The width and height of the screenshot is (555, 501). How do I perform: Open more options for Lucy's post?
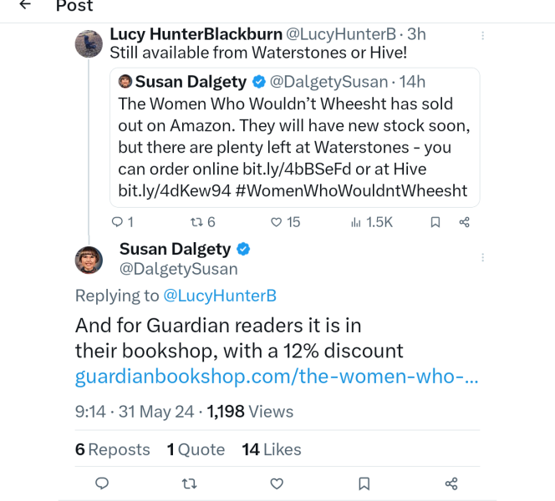tap(483, 37)
